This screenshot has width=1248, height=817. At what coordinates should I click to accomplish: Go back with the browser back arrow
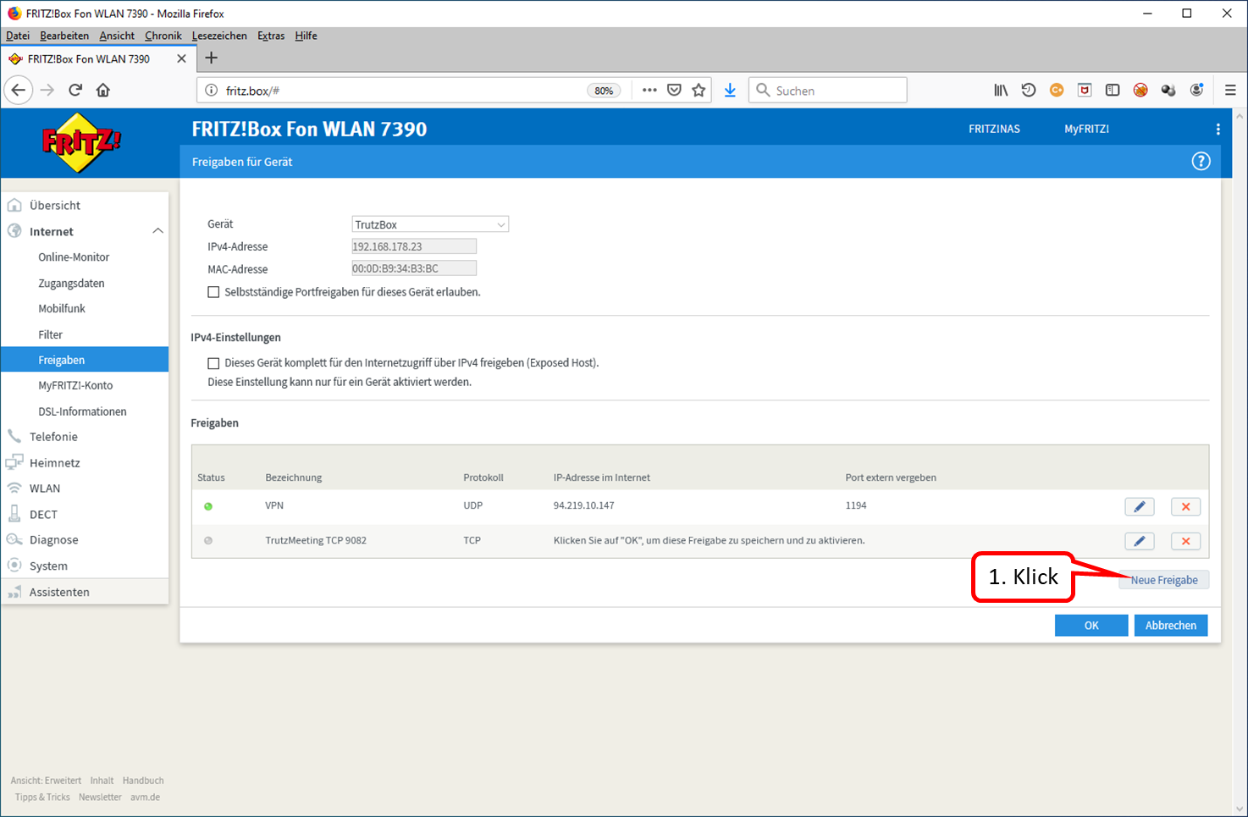point(19,90)
